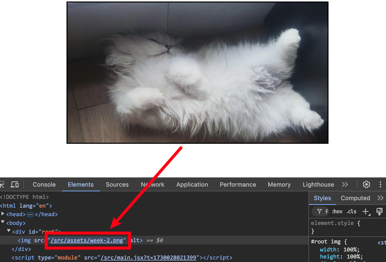The width and height of the screenshot is (386, 262).
Task: Open the DevTools three-dot customize menu
Action: pos(380,185)
